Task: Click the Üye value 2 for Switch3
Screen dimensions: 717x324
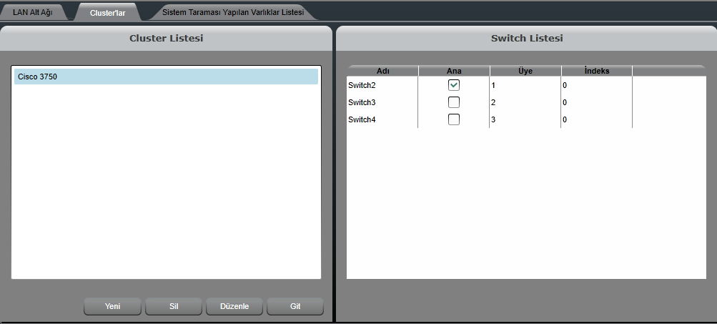Action: coord(493,102)
